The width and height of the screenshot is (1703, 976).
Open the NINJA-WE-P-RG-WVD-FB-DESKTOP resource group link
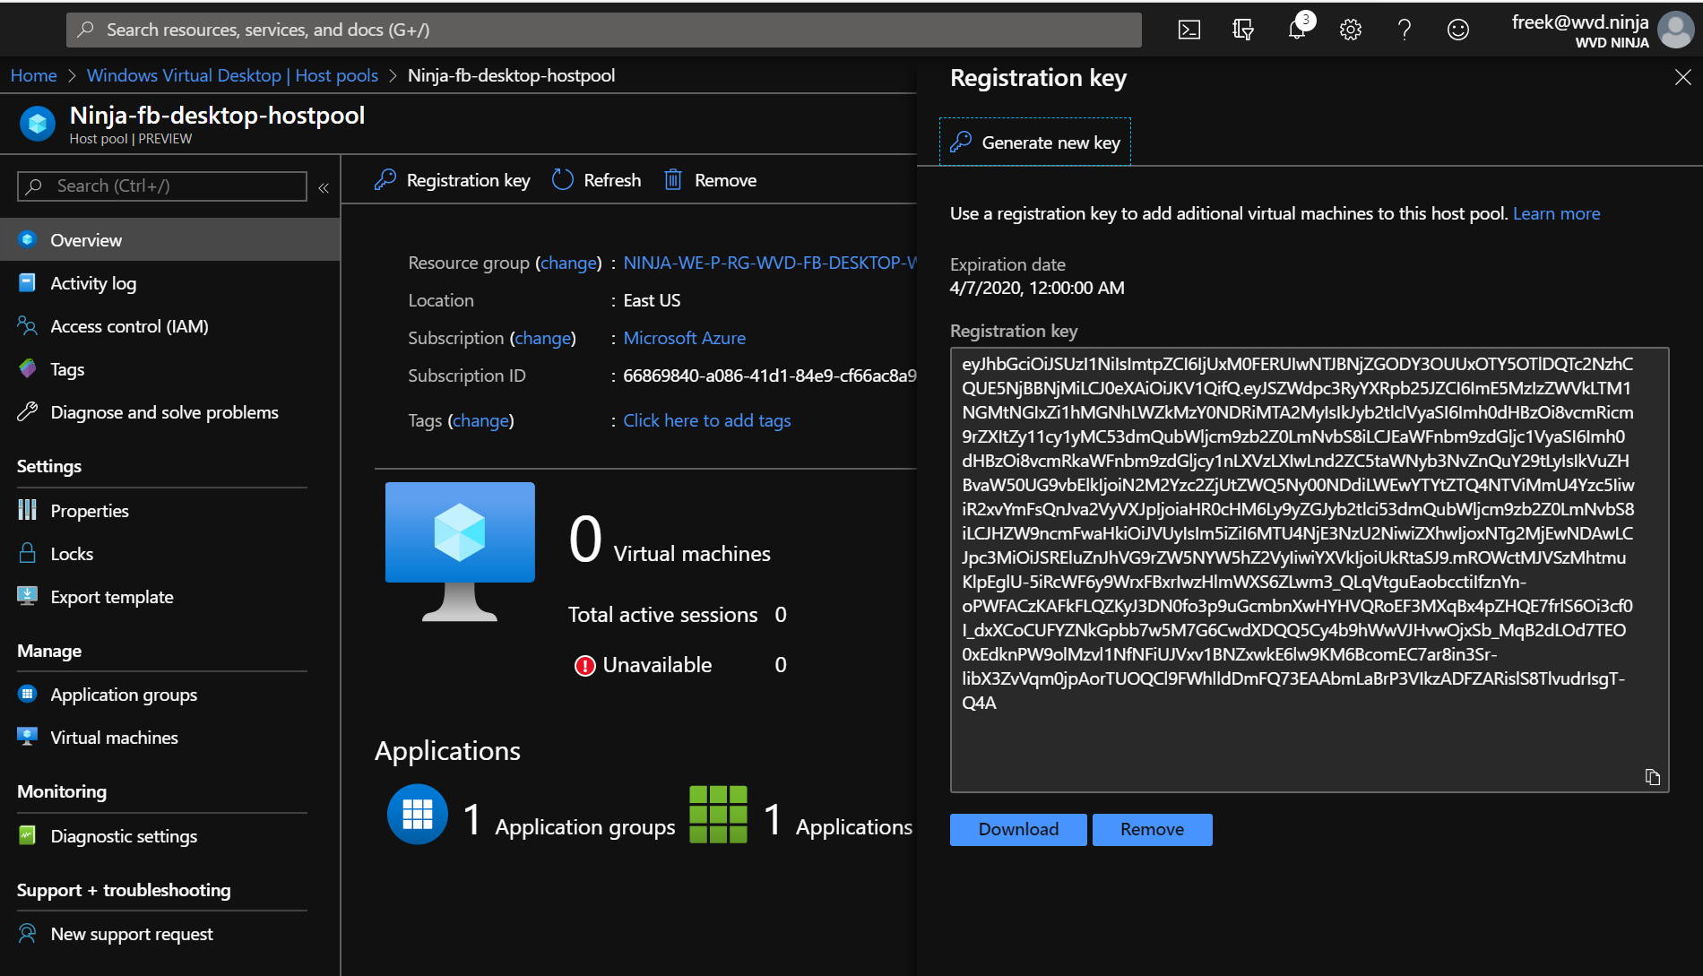(769, 263)
